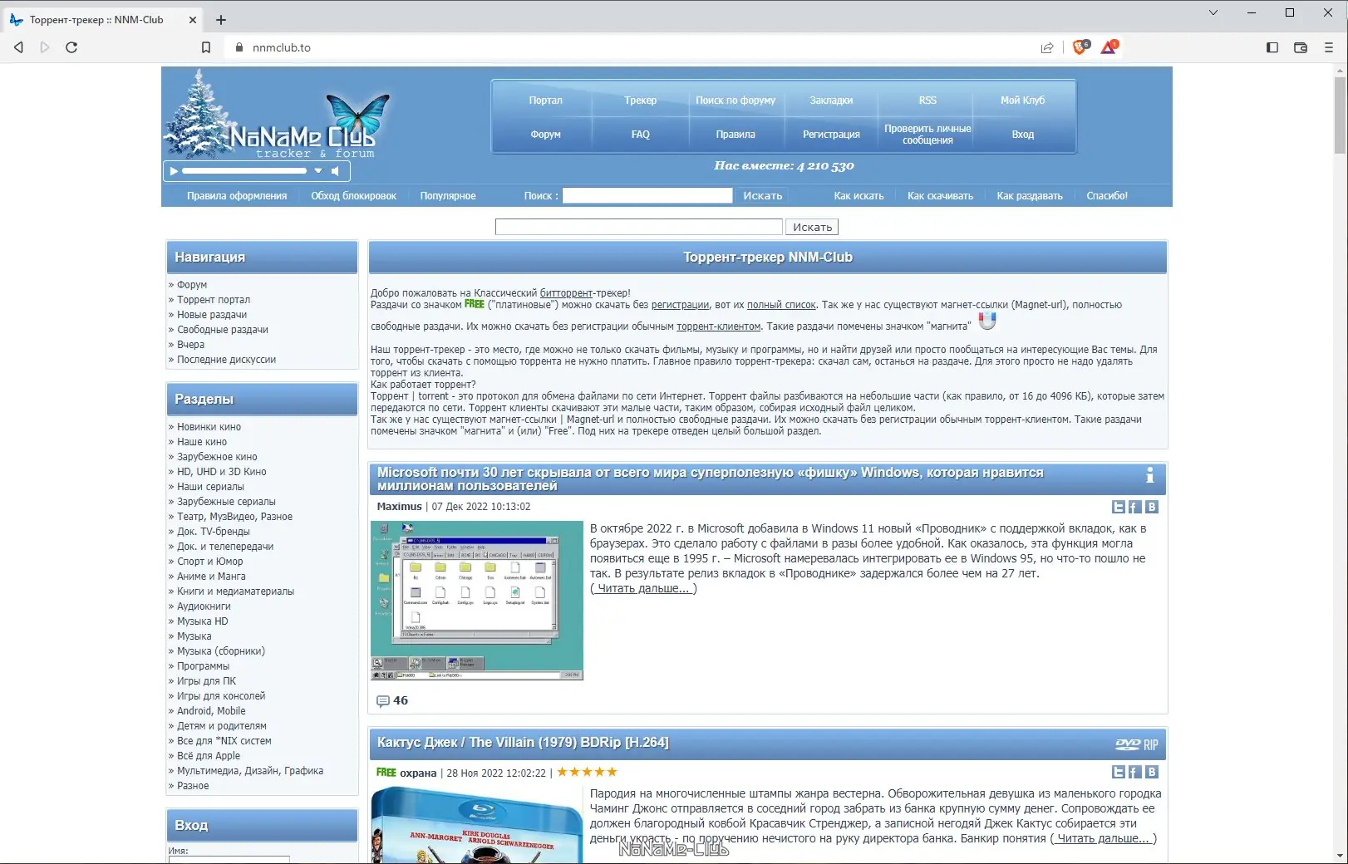The width and height of the screenshot is (1348, 864).
Task: Focus the Поиск field in blue bar
Action: click(647, 196)
